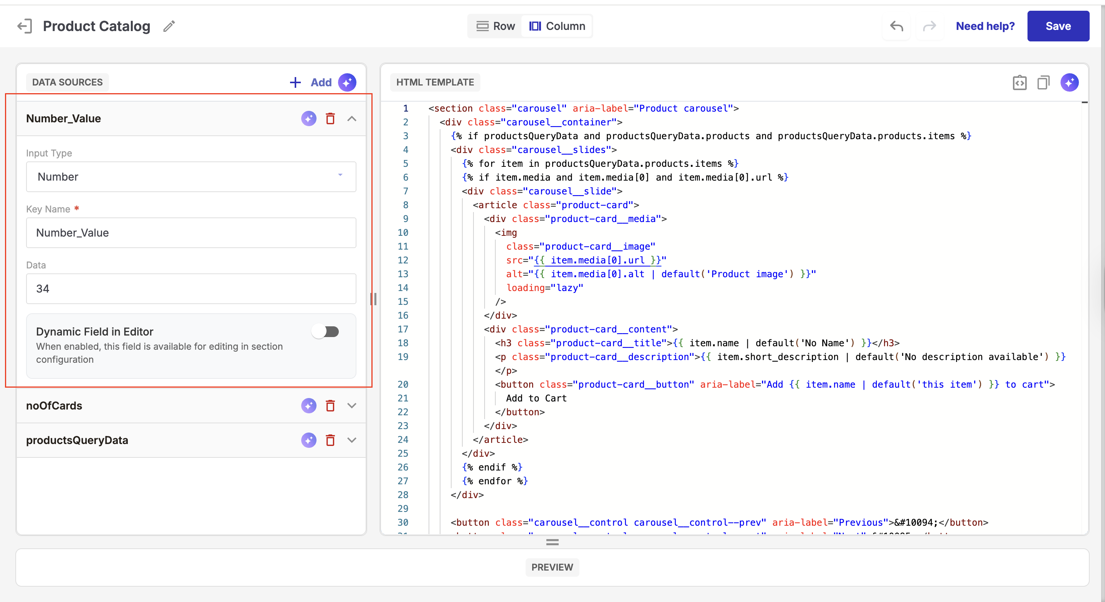
Task: Click the Save button
Action: click(1058, 26)
